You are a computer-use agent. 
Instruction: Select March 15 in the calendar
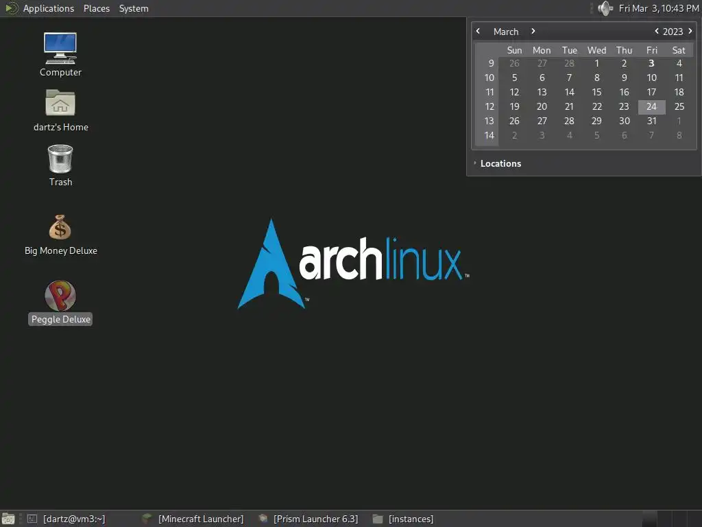pos(597,92)
